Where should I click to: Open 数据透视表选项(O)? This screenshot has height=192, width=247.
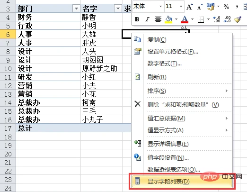(x=174, y=170)
